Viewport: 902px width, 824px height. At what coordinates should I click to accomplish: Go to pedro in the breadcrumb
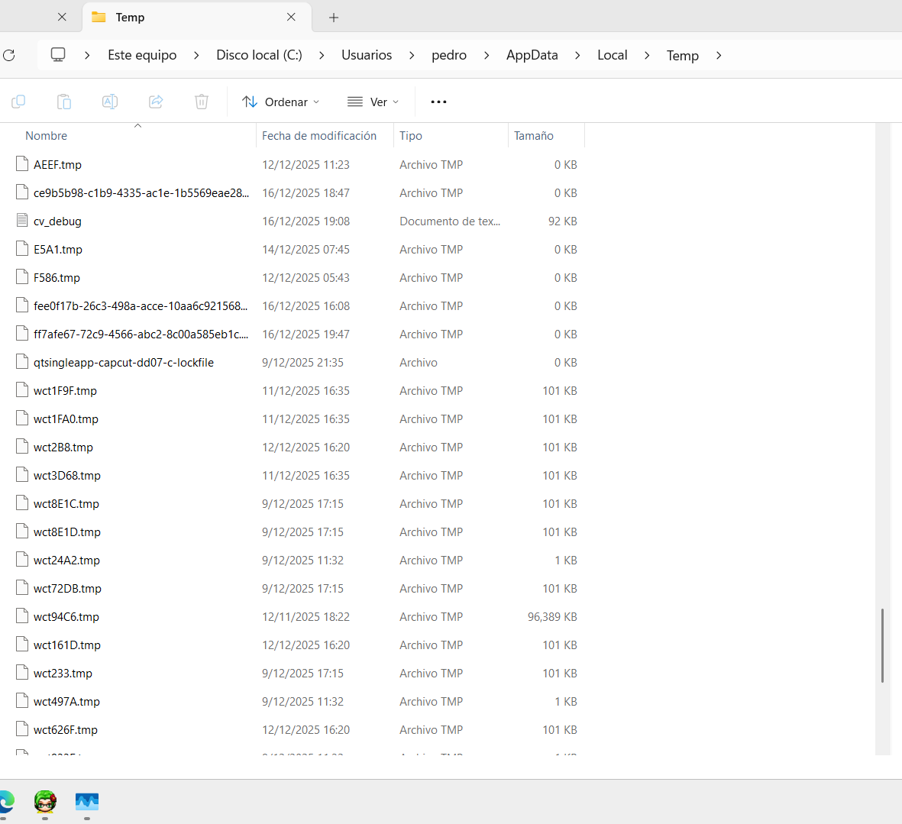click(448, 55)
